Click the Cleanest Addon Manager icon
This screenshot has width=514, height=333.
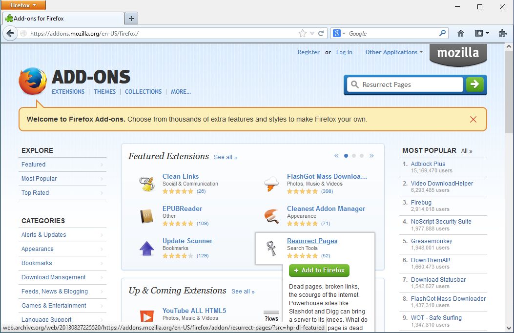click(271, 216)
